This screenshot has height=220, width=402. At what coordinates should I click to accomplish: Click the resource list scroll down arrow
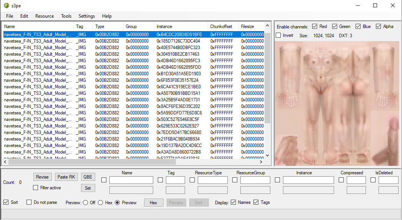click(267, 155)
